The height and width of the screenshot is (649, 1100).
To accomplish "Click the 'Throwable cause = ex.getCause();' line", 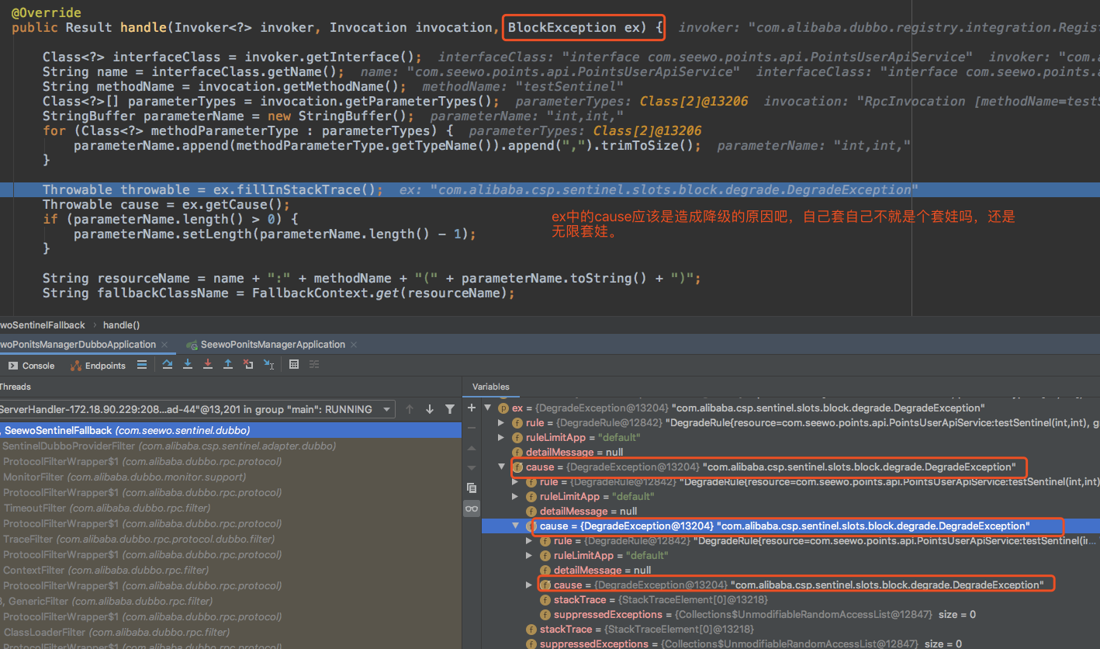I will (166, 205).
